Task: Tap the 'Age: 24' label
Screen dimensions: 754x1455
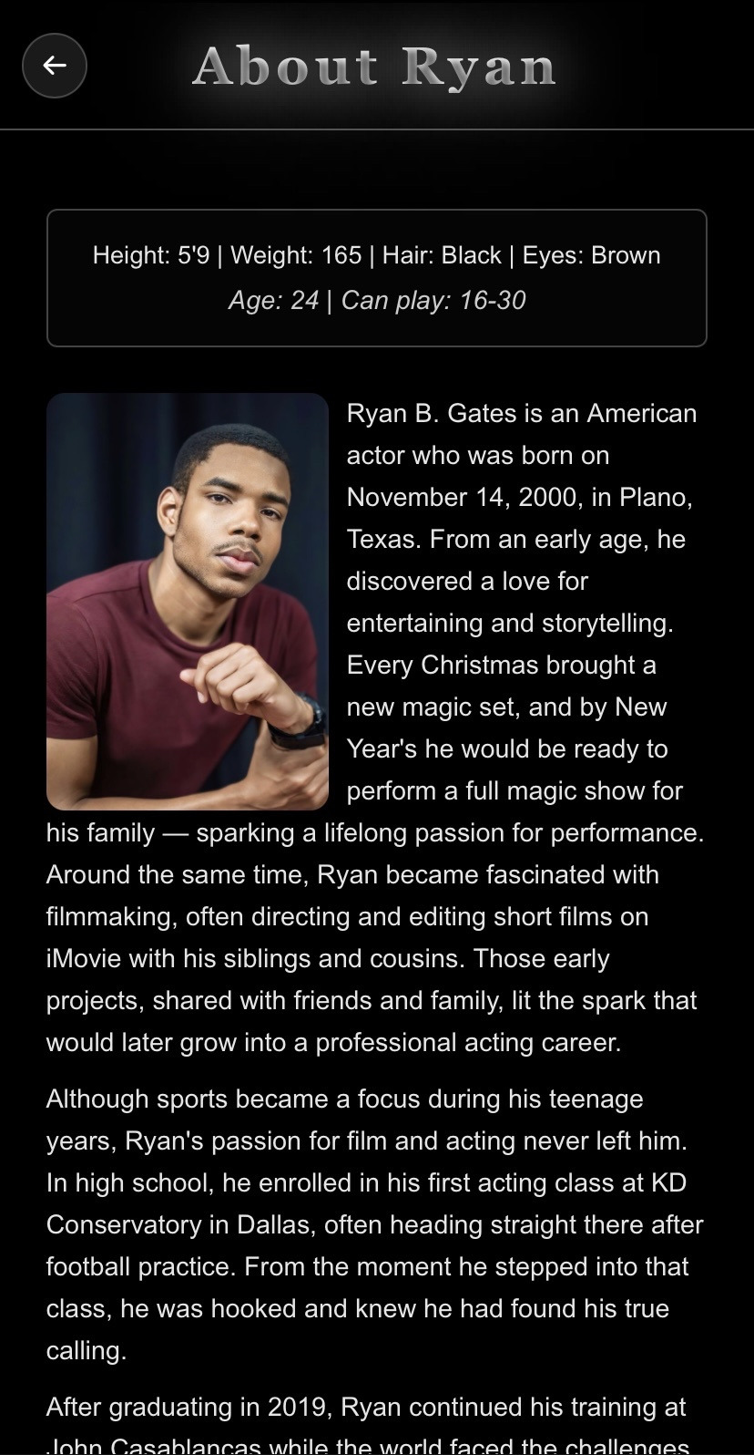Action: point(271,300)
